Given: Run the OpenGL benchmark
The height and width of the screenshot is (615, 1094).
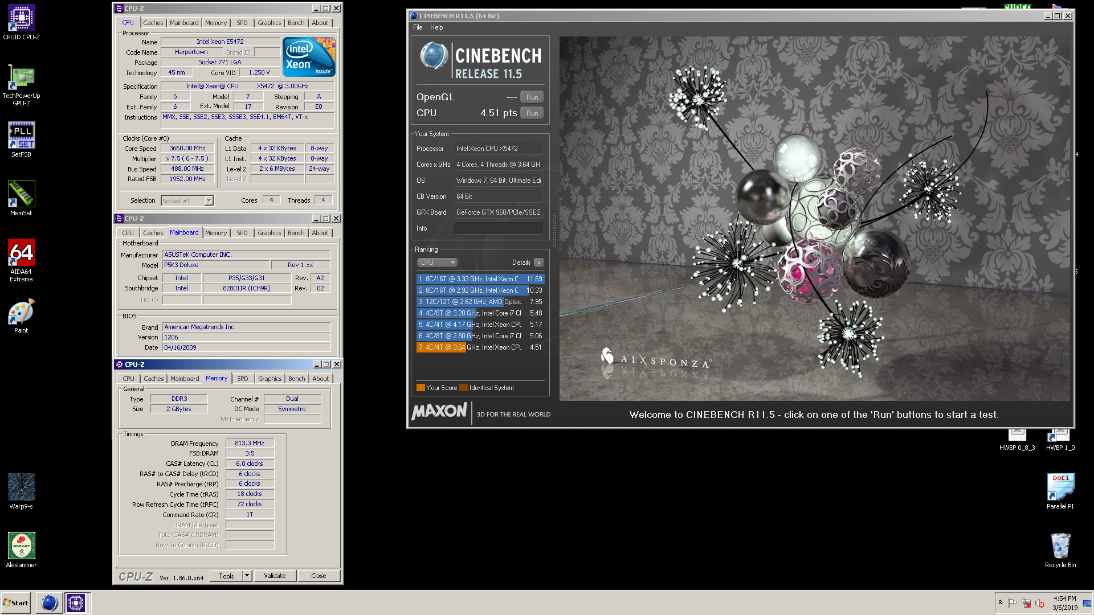Looking at the screenshot, I should point(532,97).
